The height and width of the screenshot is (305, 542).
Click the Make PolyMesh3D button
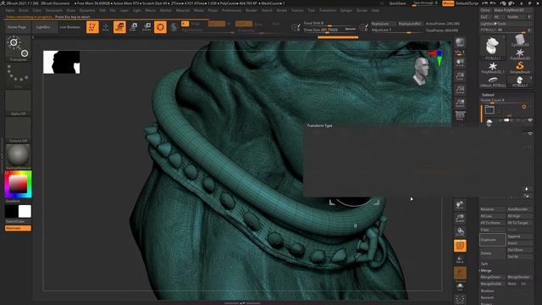coord(513,10)
